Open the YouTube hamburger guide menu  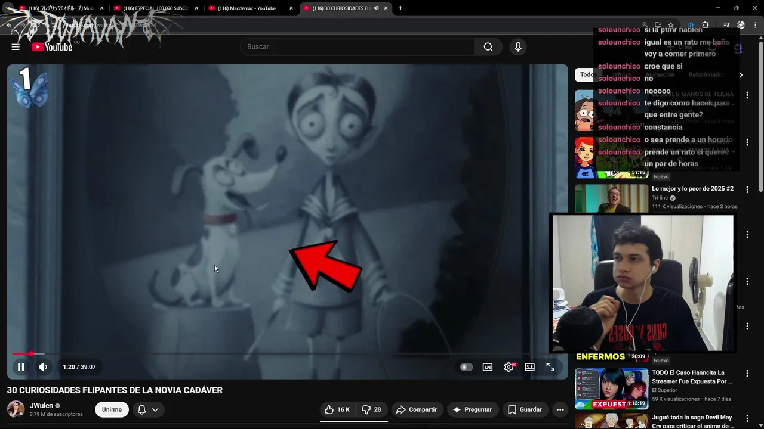16,47
